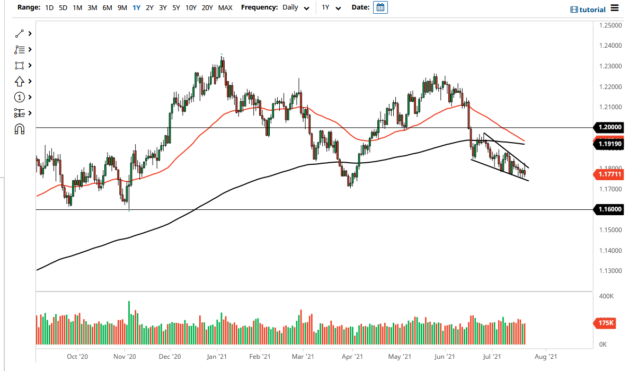Select the Fibonacci retracement lines tool
Screen dimensions: 629x371
coord(20,49)
